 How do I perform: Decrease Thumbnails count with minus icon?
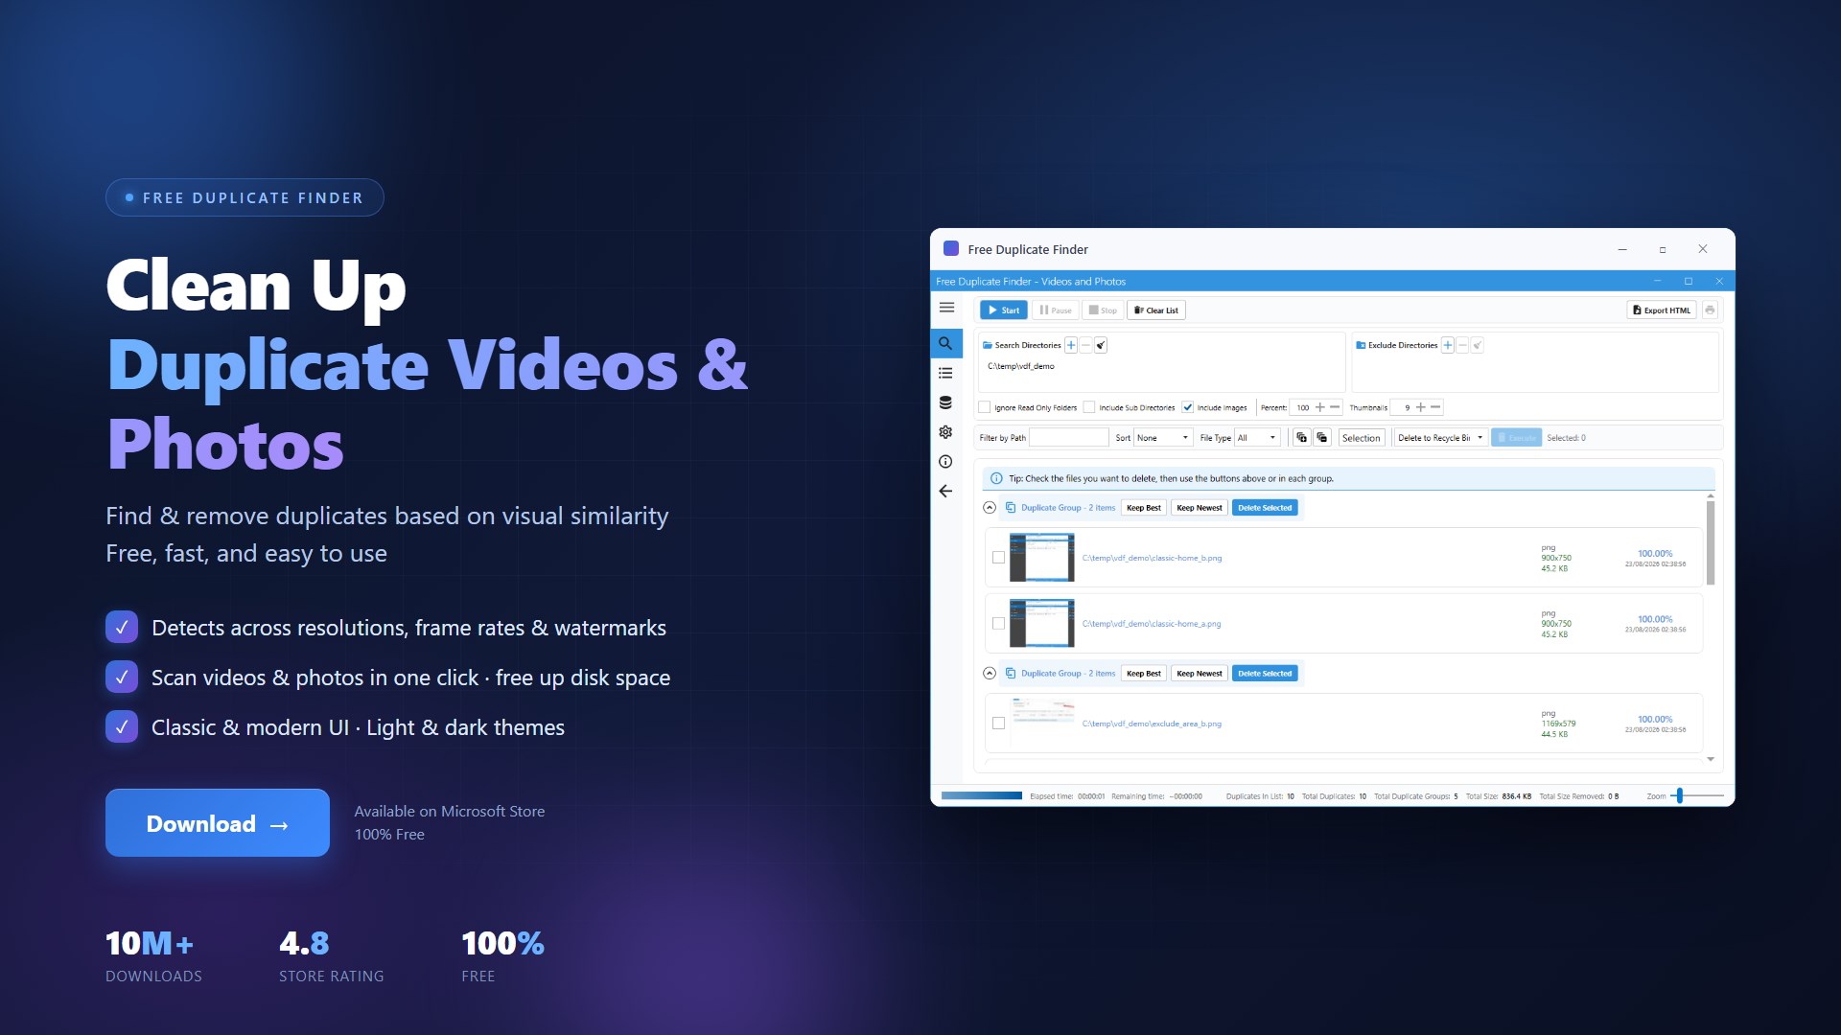1435,407
